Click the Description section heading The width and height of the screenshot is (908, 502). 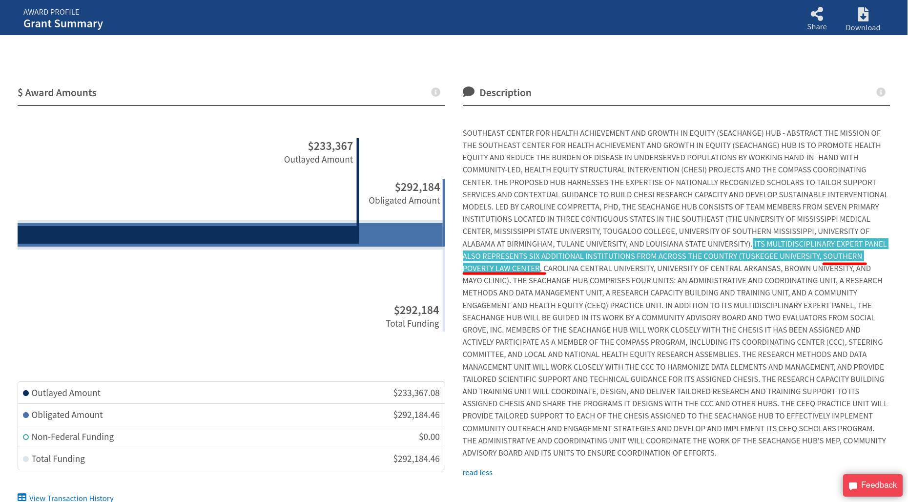point(505,93)
